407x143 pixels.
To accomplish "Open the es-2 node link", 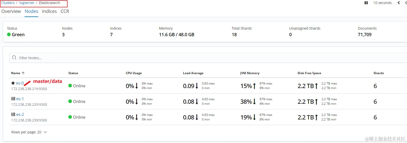I will (x=20, y=114).
